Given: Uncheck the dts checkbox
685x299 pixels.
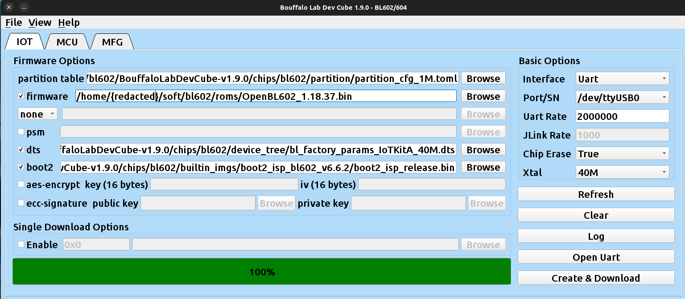Looking at the screenshot, I should [x=21, y=150].
